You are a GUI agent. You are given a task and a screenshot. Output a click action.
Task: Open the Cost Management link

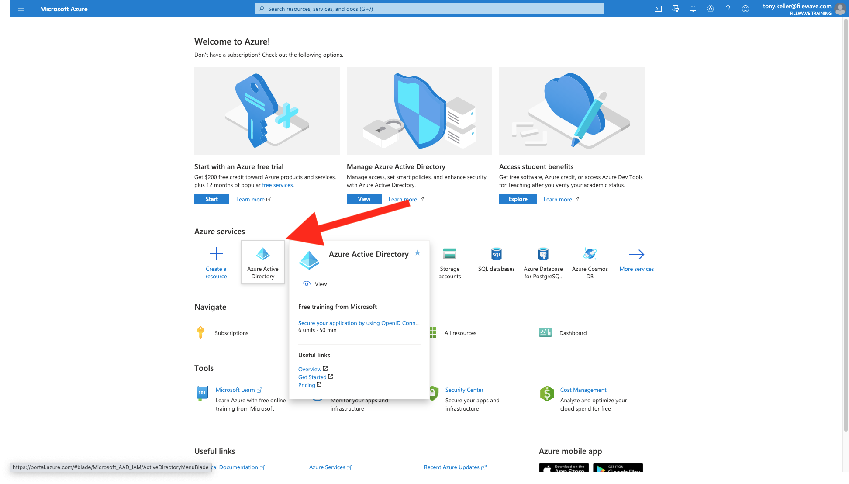coord(583,390)
